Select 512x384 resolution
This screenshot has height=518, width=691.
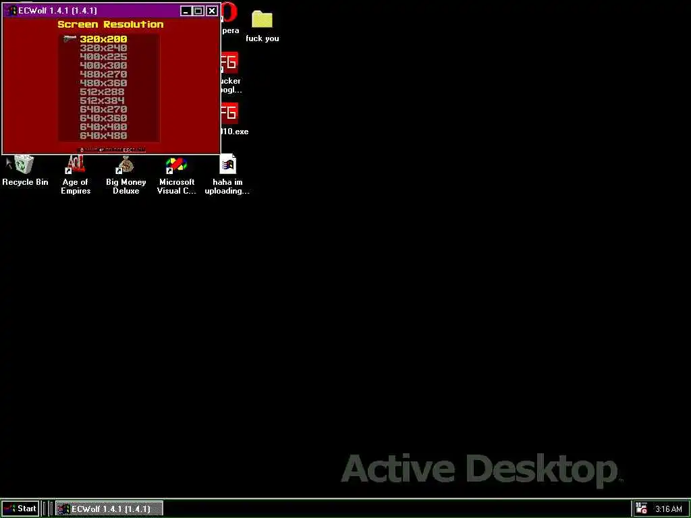[x=103, y=101]
